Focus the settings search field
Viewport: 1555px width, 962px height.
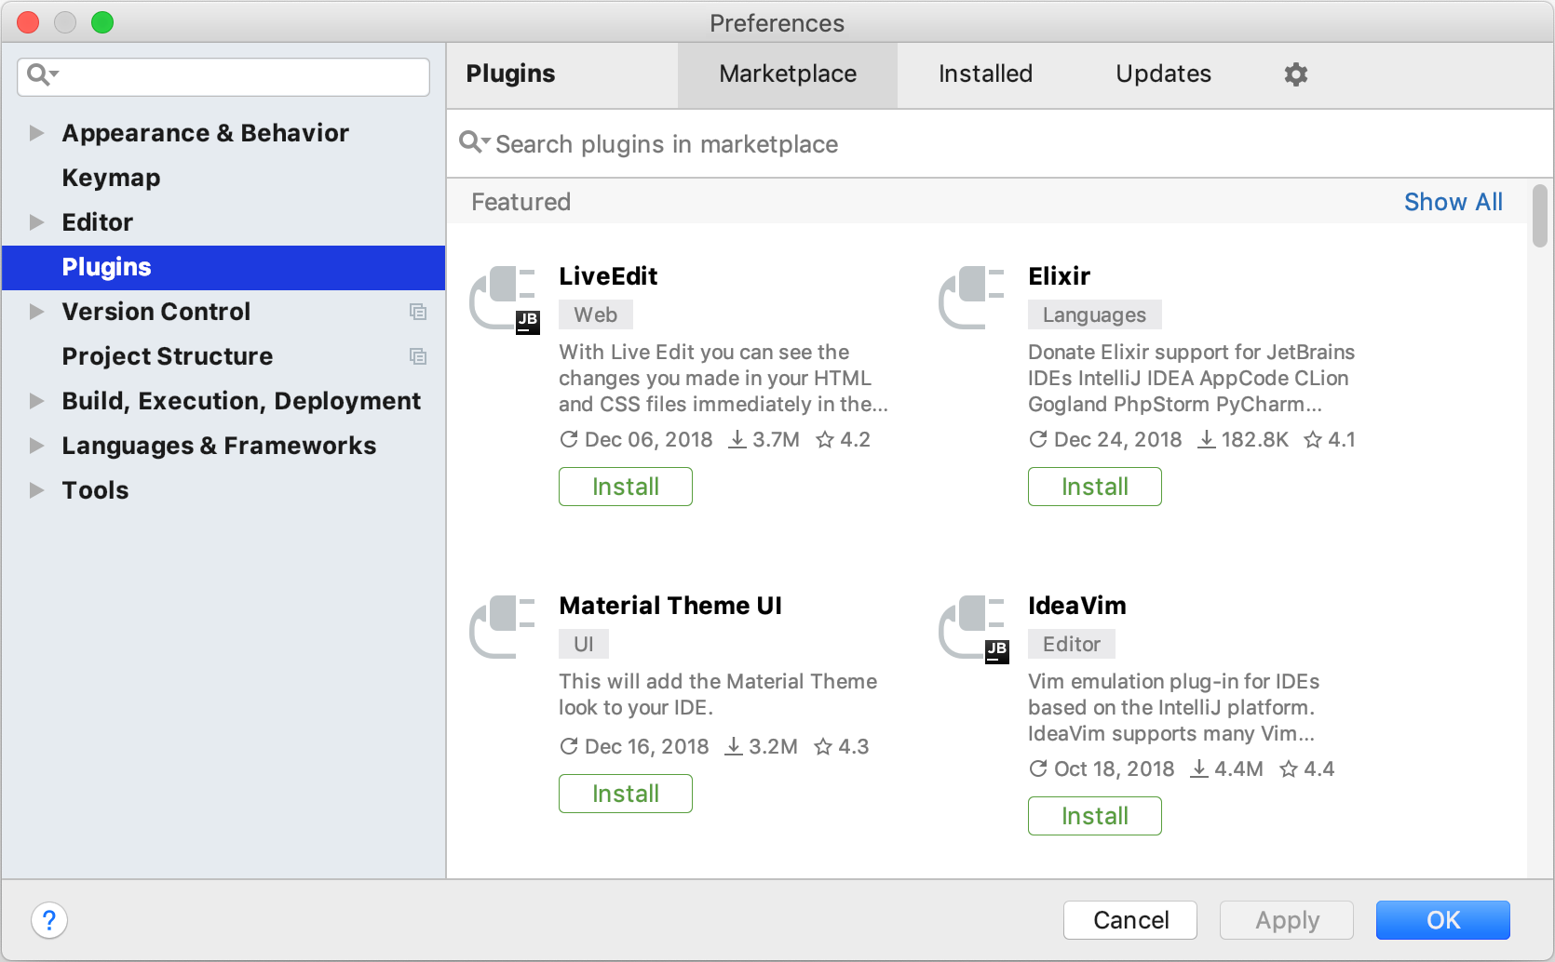coord(223,76)
